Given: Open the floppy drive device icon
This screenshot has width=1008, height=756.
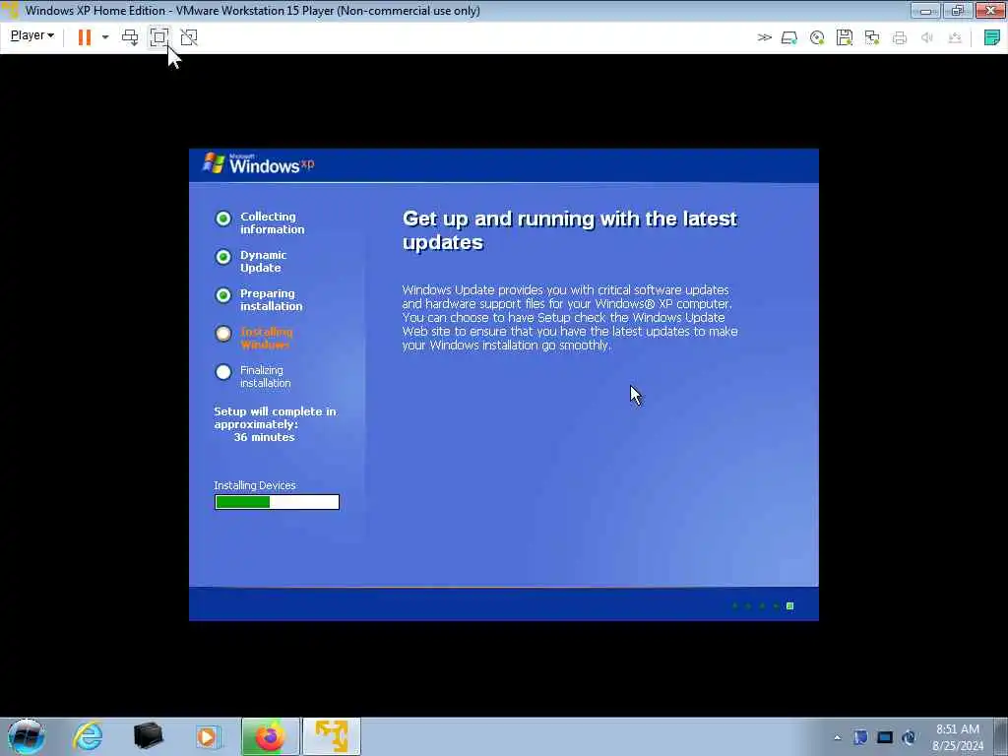Looking at the screenshot, I should pyautogui.click(x=845, y=38).
